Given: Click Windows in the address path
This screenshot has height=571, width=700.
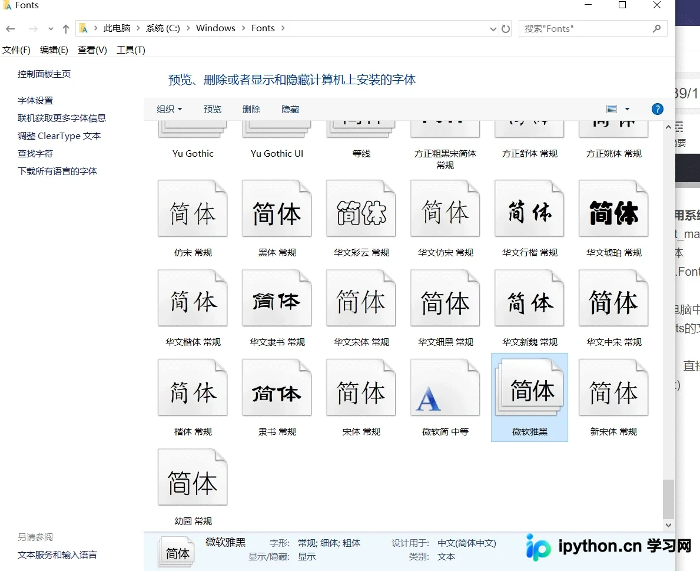Looking at the screenshot, I should point(215,28).
